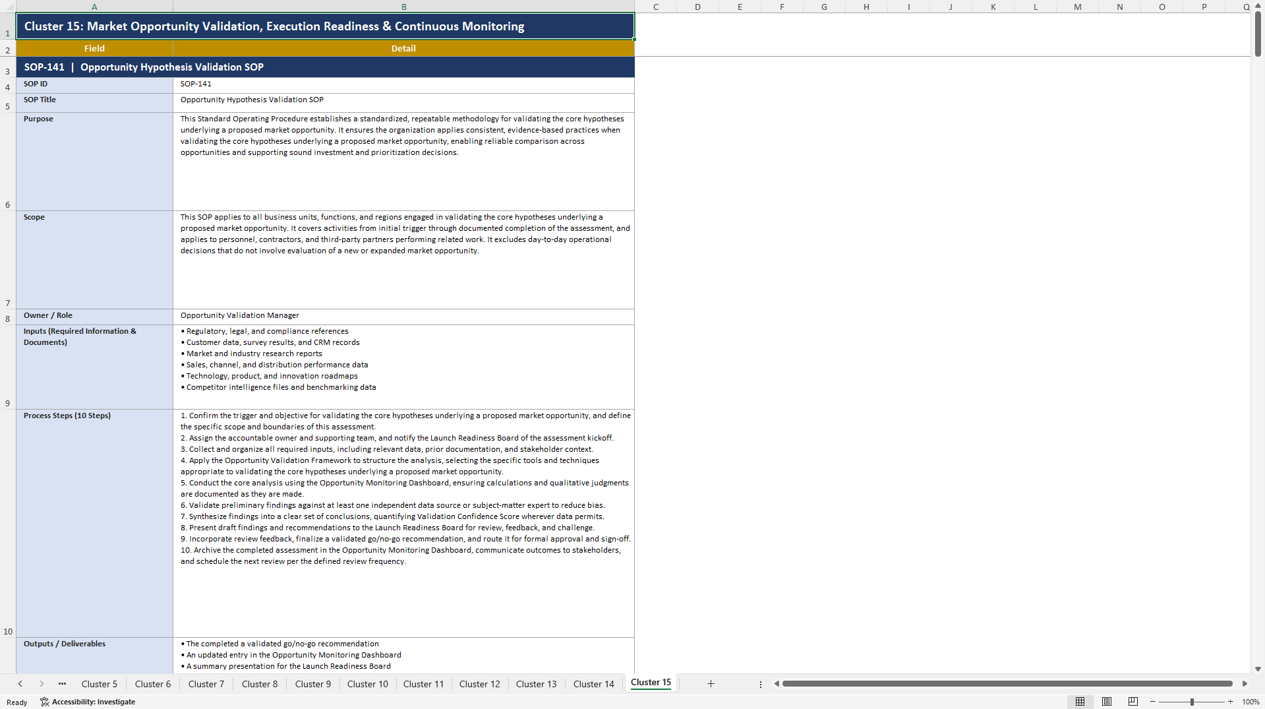Open the Cluster 8 sheet tab
The width and height of the screenshot is (1265, 709).
[260, 684]
